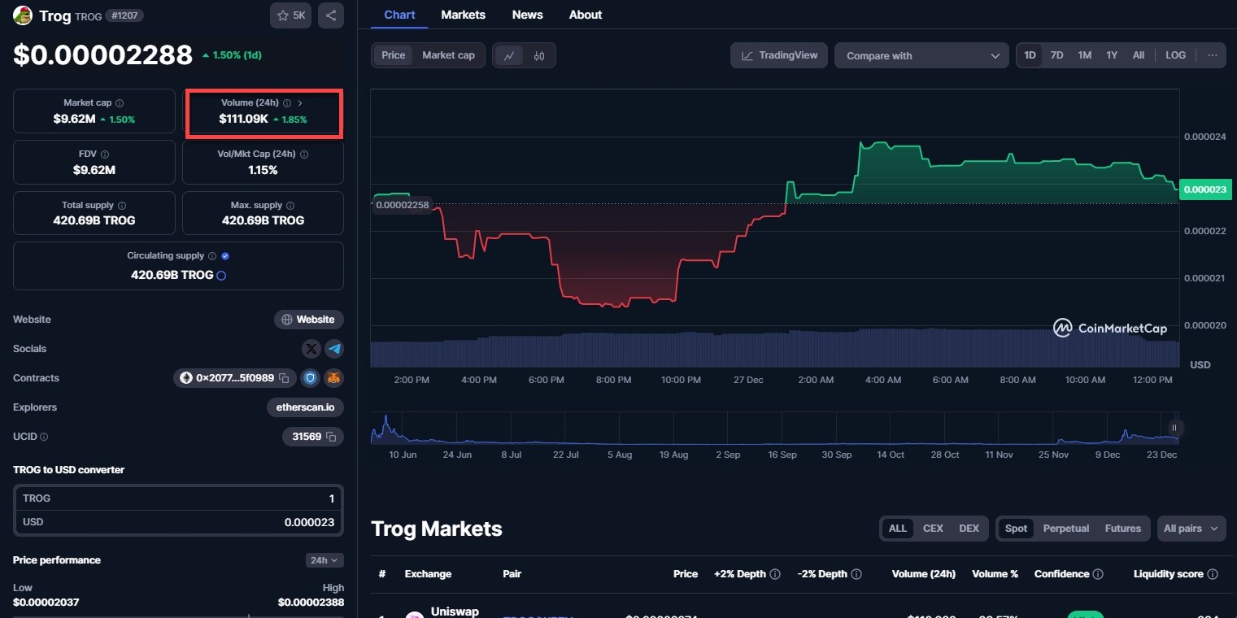This screenshot has height=618, width=1237.
Task: Click the MetaMask fox icon
Action: click(333, 378)
